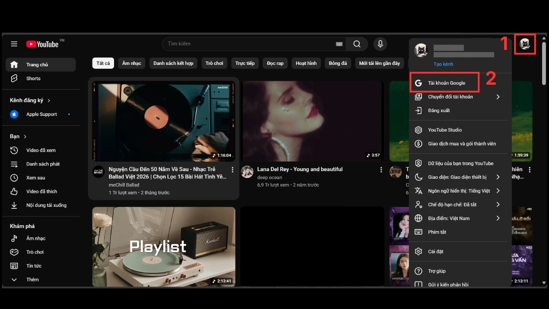The image size is (549, 309).
Task: Click the Tạo kênh link
Action: pos(443,64)
